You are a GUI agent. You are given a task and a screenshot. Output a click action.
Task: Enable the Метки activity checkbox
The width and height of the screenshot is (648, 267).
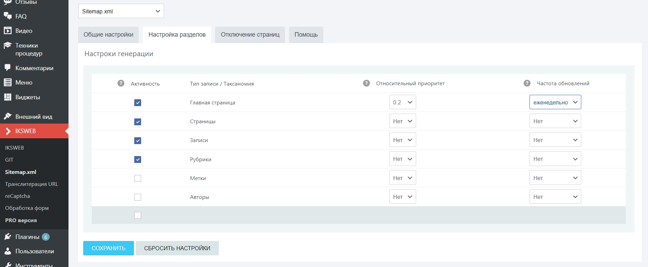pos(138,178)
